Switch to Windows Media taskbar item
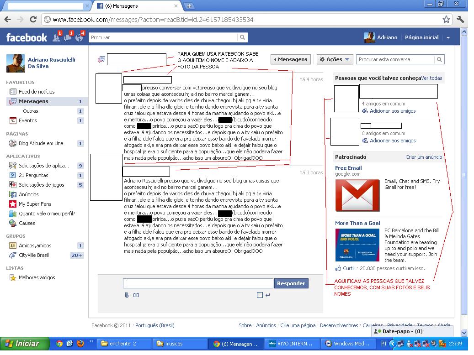The image size is (474, 355). pos(348,344)
